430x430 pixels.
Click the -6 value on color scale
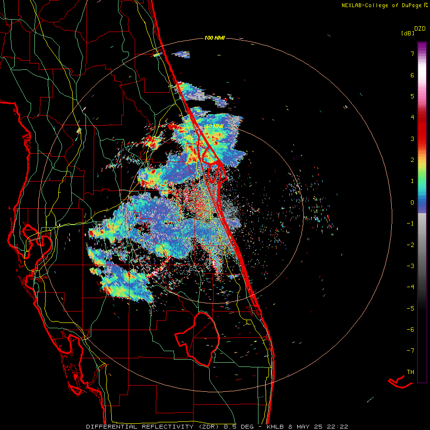[410, 329]
